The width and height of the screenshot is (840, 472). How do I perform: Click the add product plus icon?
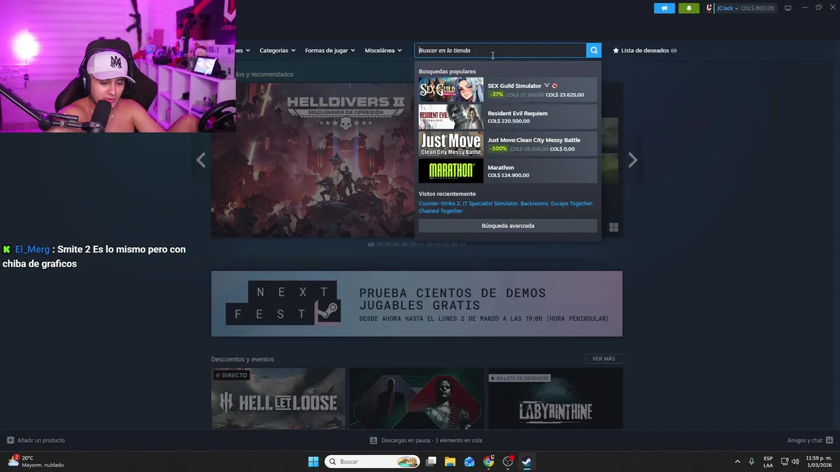point(10,441)
